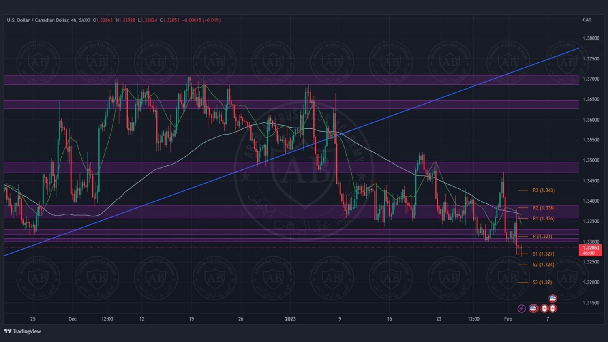Open the Canada flag event adjacent to US flag
608x342 pixels.
tap(544, 309)
